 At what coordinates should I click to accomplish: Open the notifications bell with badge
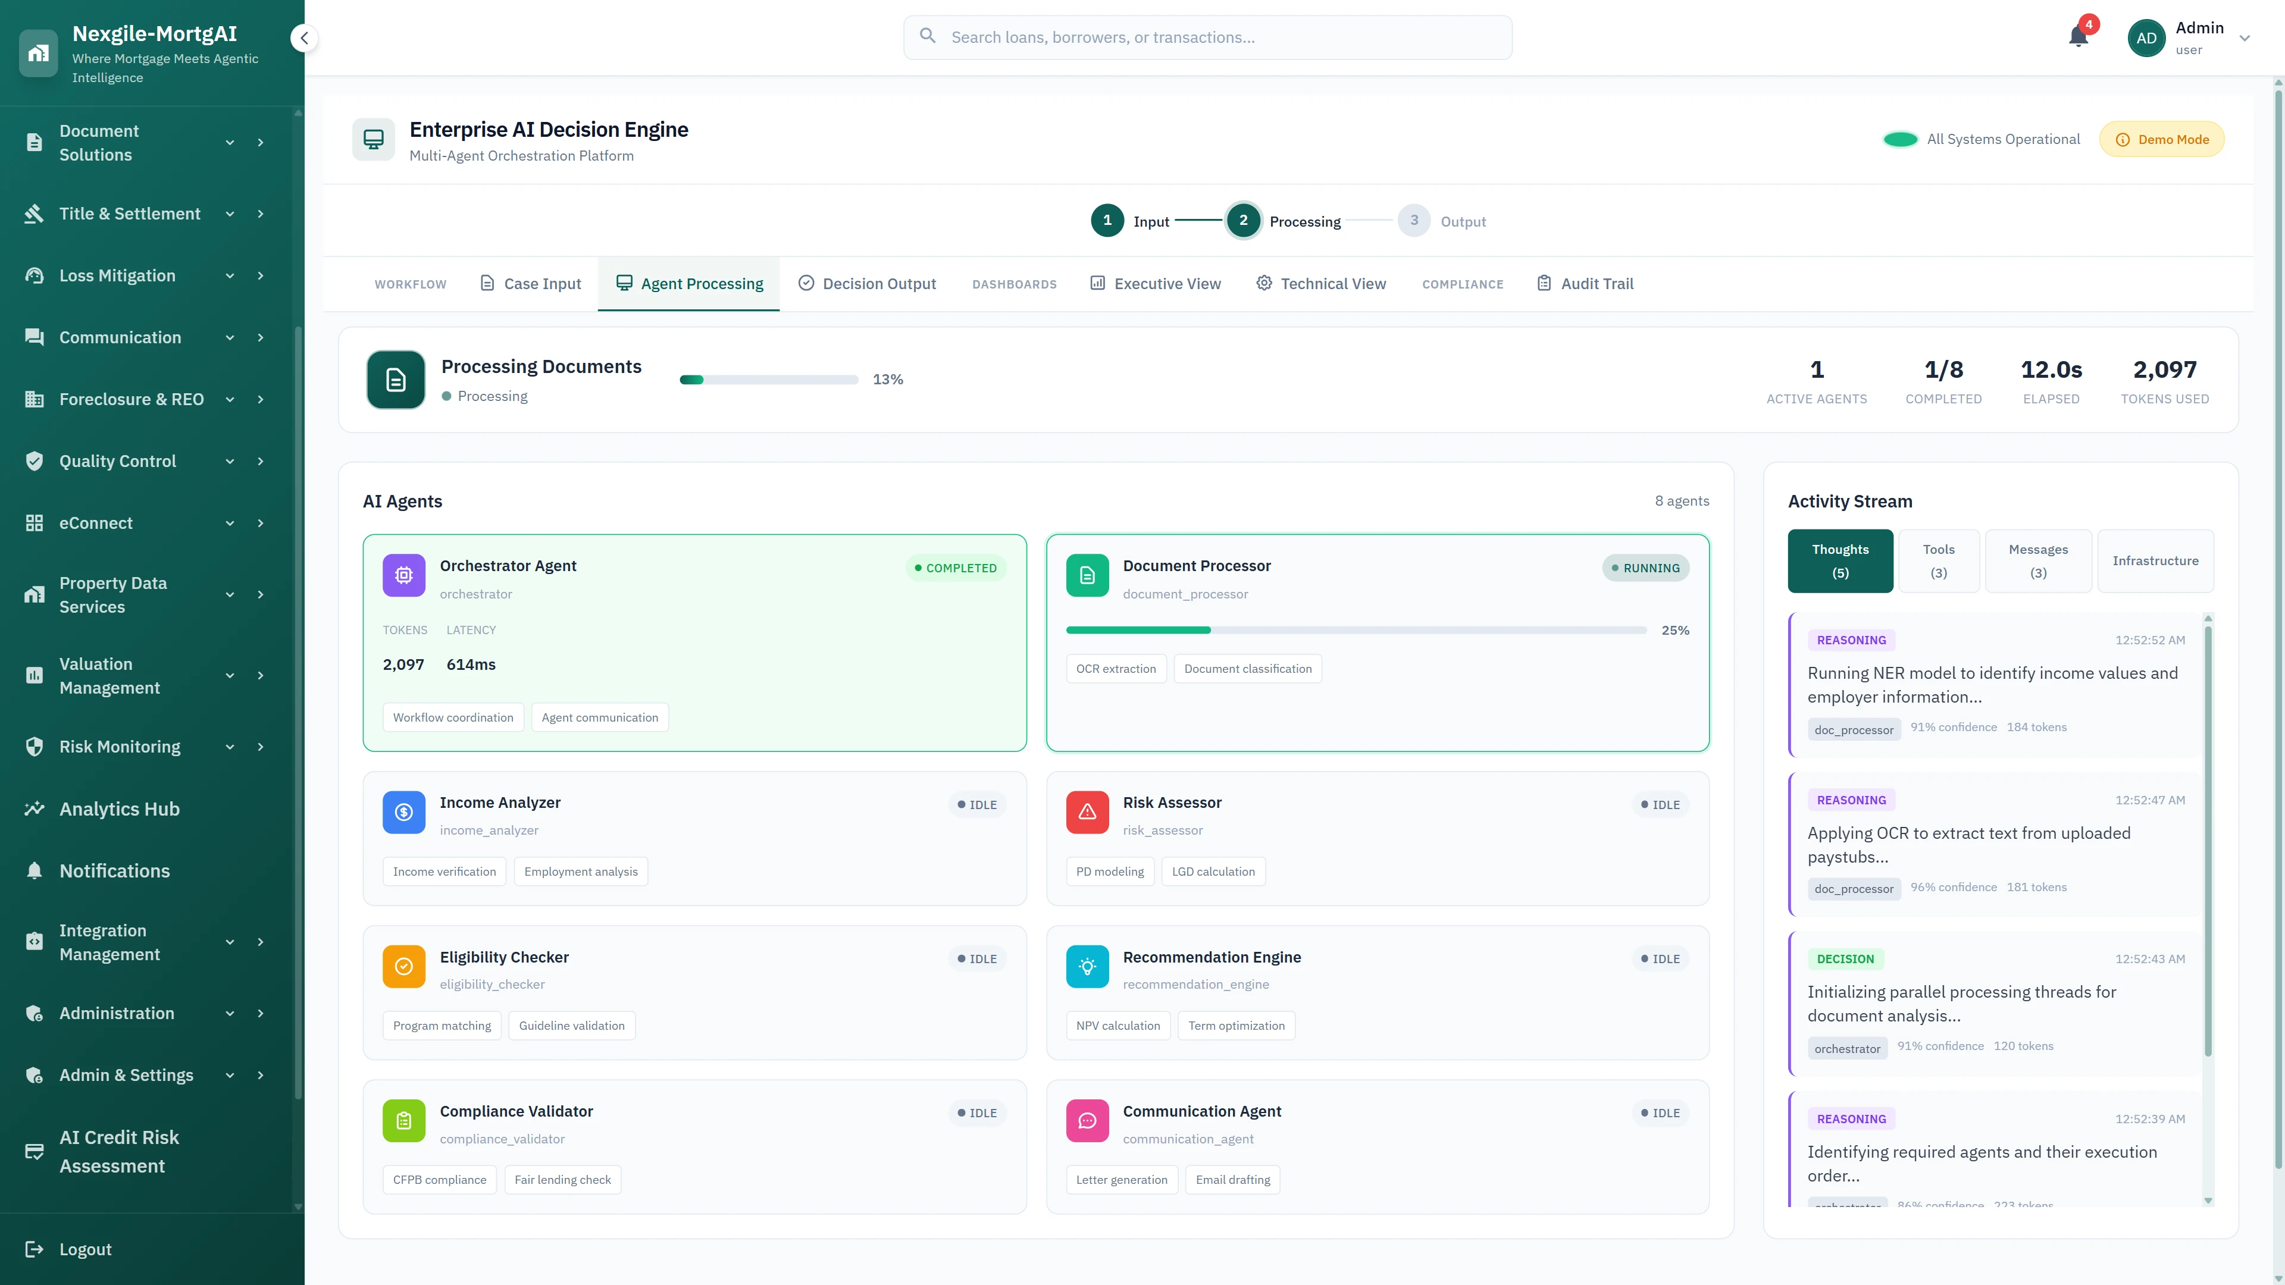[2077, 37]
